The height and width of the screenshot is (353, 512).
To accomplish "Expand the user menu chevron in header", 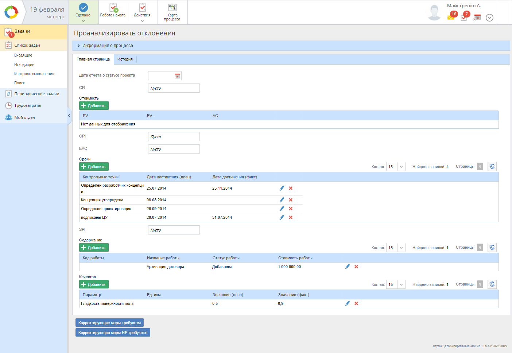I will [489, 18].
